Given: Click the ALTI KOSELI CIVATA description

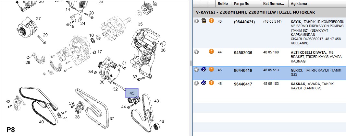Looking at the screenshot, I should 317,57.
